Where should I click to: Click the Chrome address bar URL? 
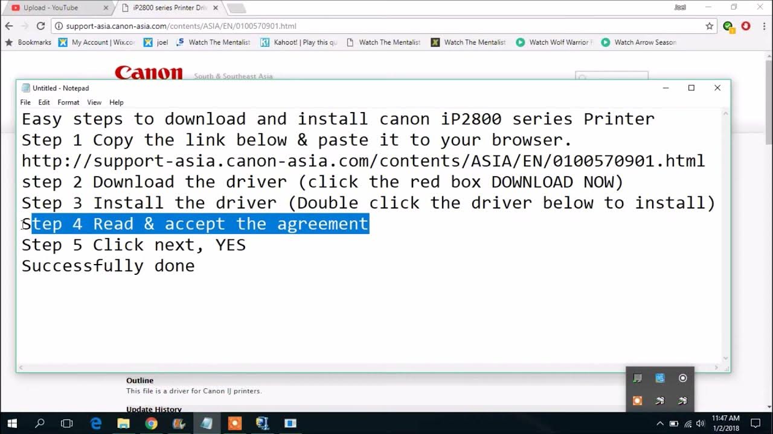click(181, 26)
